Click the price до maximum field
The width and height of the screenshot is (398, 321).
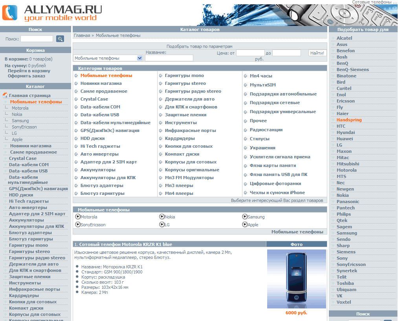(286, 53)
